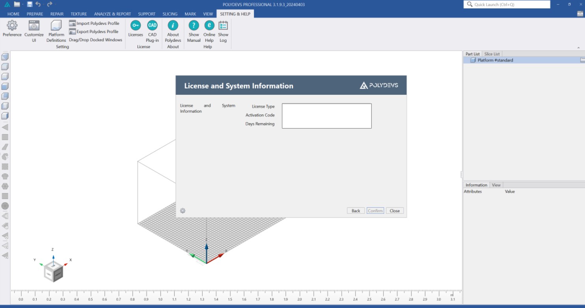Screen dimensions: 585x308
Task: Select the Information panel tab
Action: 476,185
